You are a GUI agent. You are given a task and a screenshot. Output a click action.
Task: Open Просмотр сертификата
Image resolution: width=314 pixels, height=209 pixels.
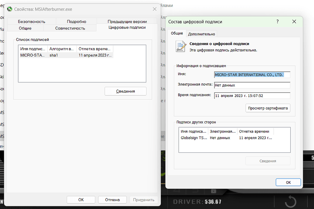[x=268, y=108]
